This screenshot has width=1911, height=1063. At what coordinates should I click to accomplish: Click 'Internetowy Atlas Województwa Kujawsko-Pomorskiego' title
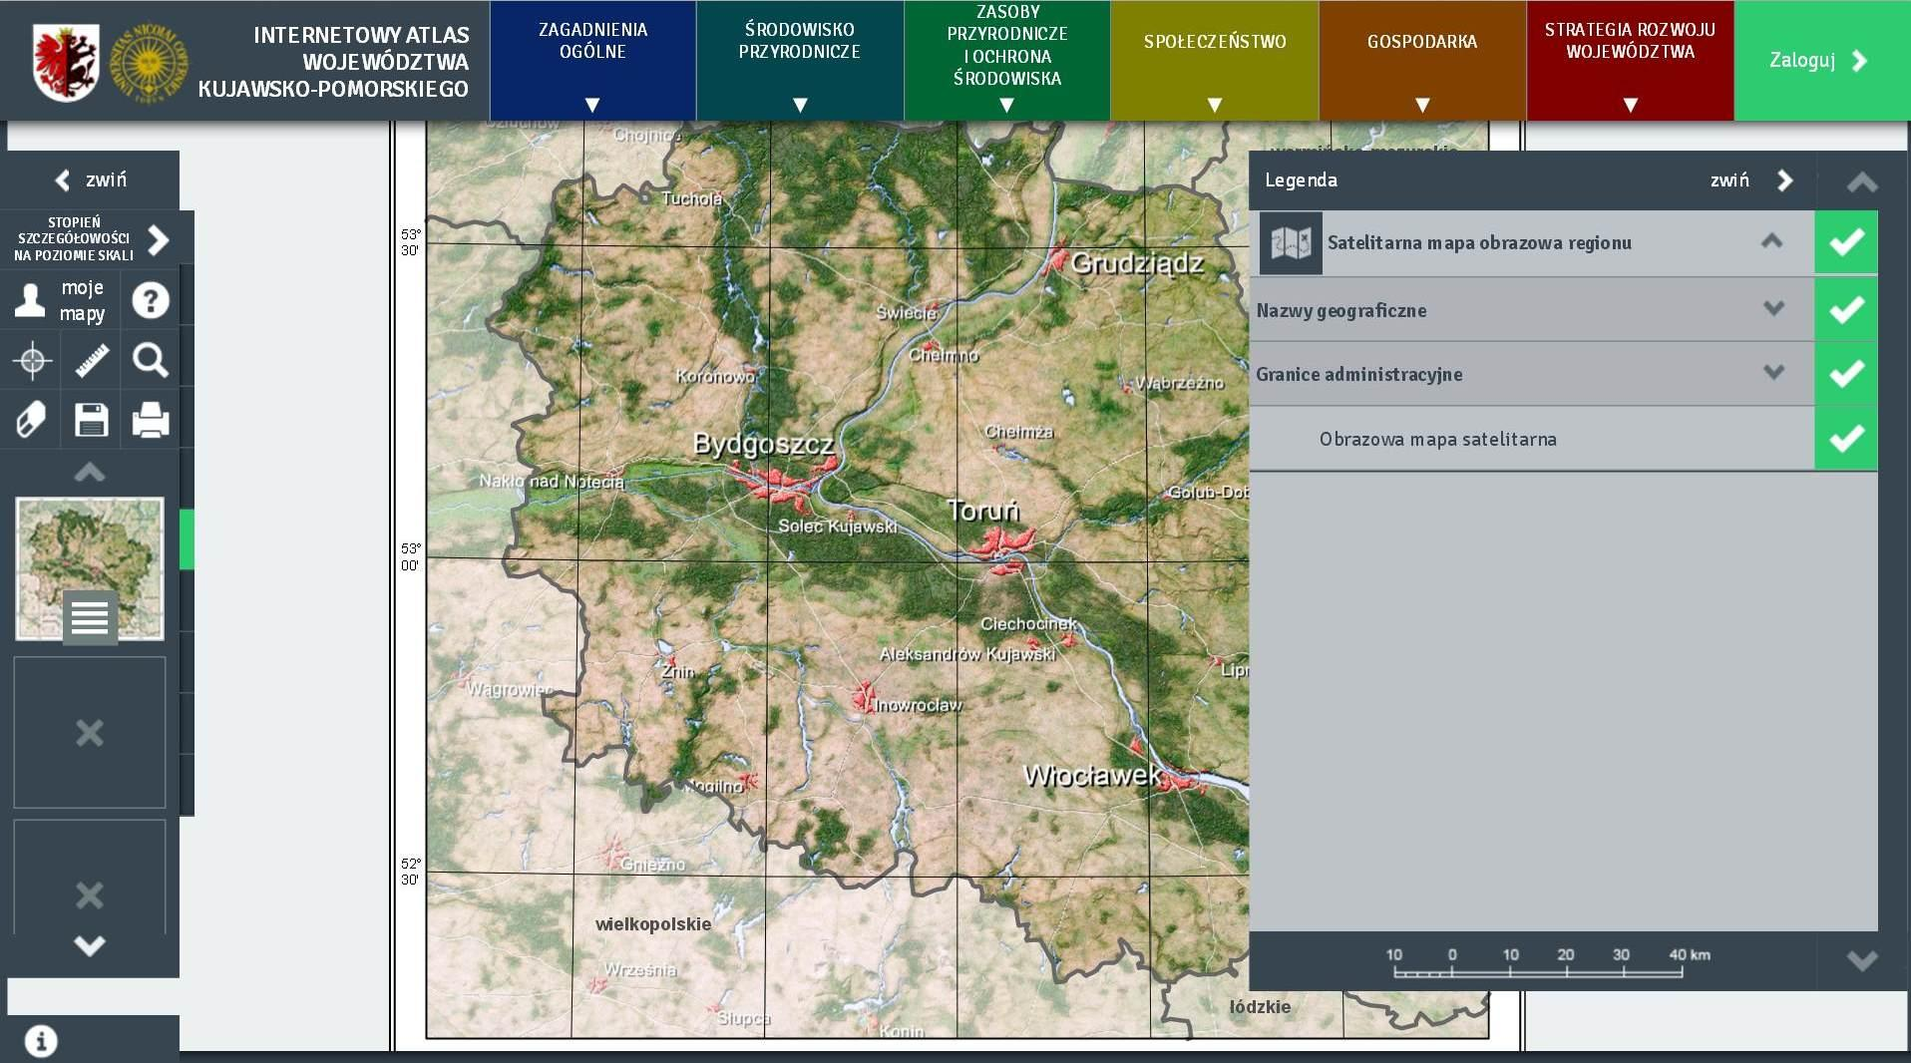[x=333, y=62]
